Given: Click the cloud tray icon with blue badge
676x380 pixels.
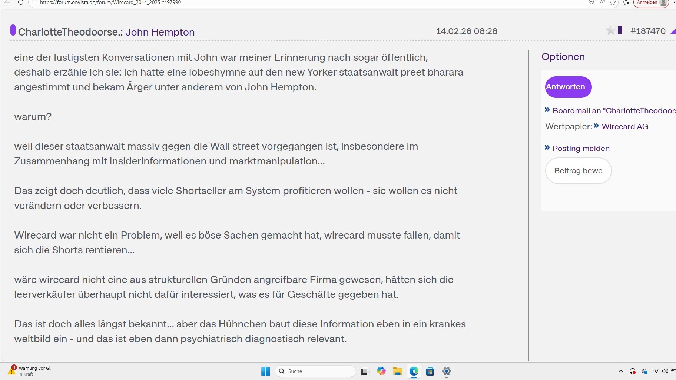Looking at the screenshot, I should coord(644,371).
